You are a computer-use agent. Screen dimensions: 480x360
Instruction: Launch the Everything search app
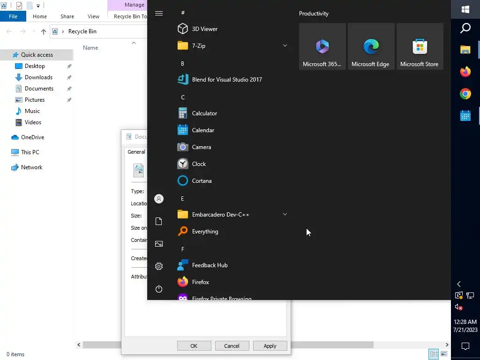click(232, 232)
